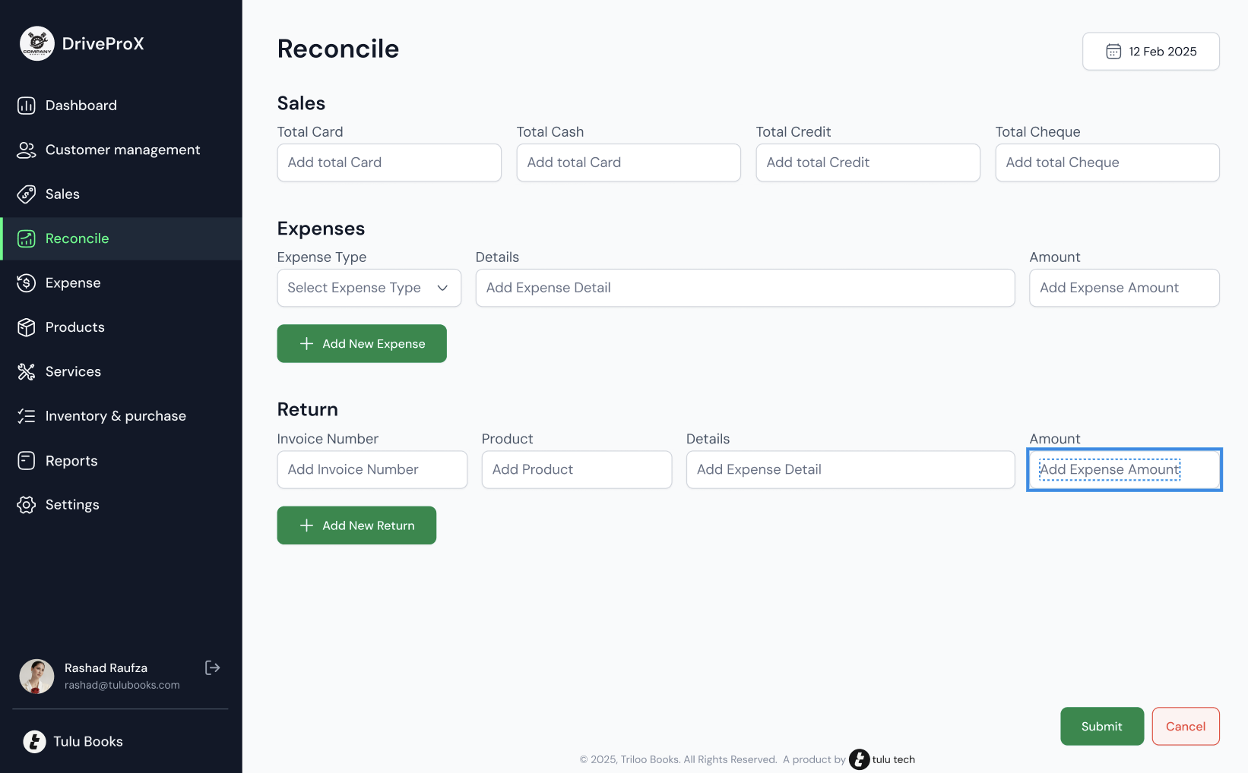Screen dimensions: 1248x773
Task: Open the 12 Feb 2025 date picker
Action: pyautogui.click(x=1150, y=52)
